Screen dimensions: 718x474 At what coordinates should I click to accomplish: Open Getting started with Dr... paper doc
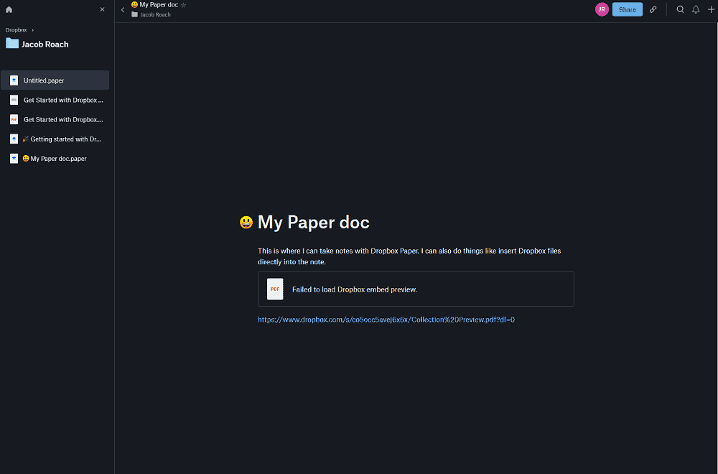[x=55, y=139]
